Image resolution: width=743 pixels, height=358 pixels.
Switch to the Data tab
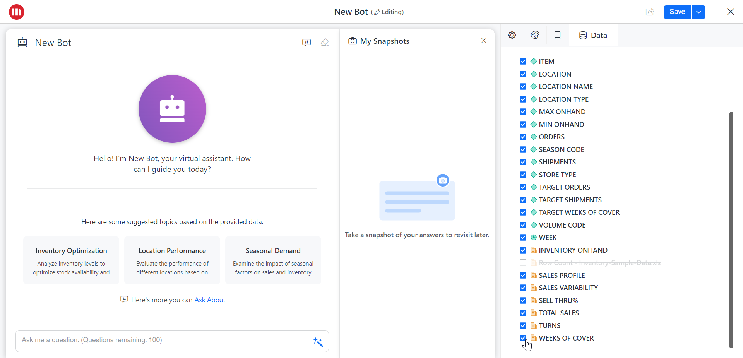point(593,35)
